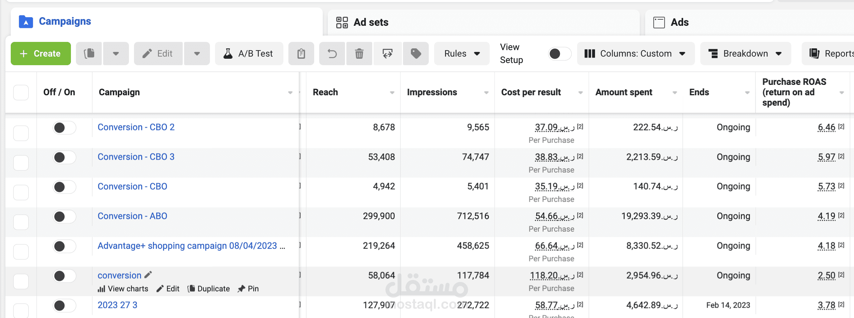Viewport: 854px width, 318px height.
Task: Click the tag label icon
Action: click(416, 54)
